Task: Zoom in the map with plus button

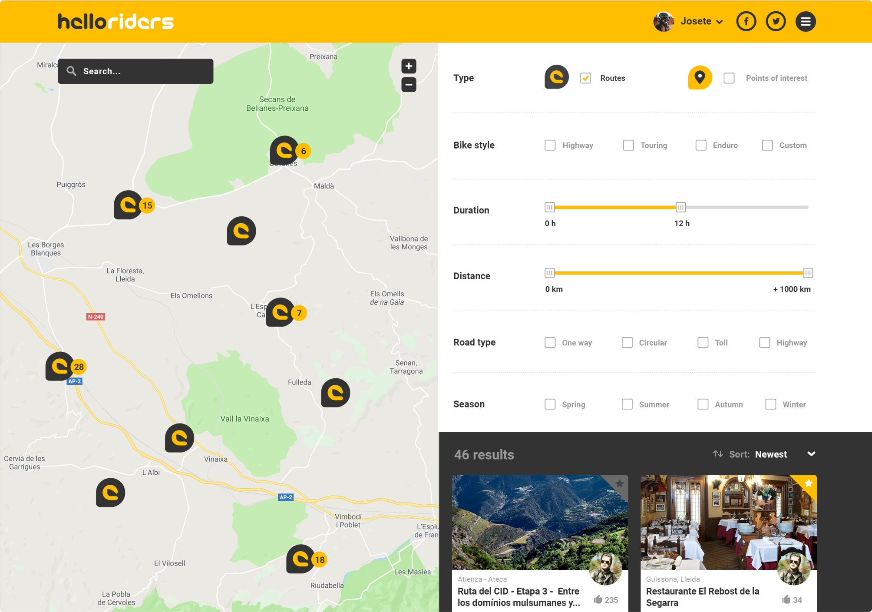Action: [x=409, y=66]
